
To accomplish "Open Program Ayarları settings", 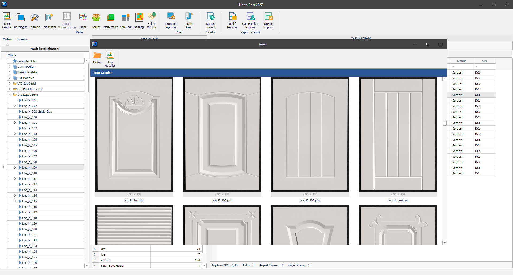I will click(171, 20).
